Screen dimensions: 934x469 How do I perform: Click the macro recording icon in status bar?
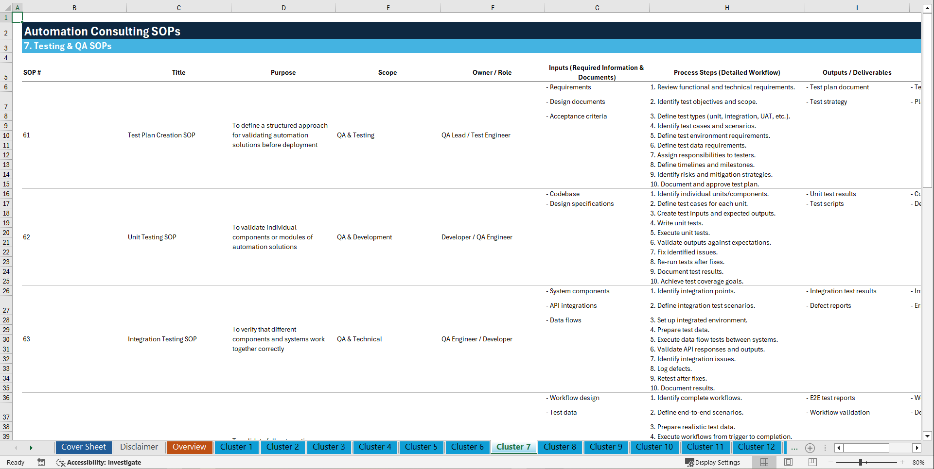(41, 462)
